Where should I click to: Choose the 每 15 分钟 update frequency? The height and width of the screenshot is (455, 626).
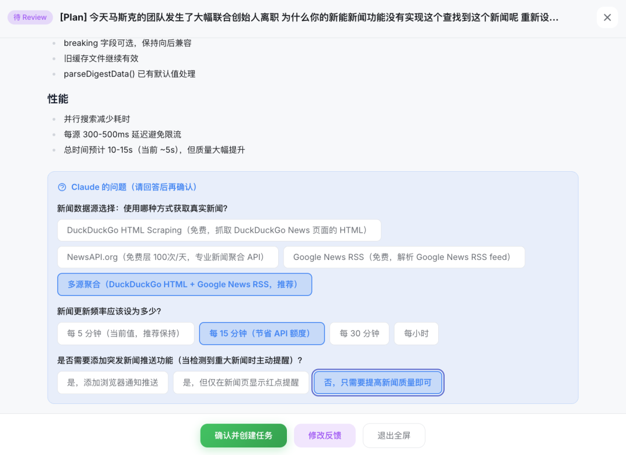coord(261,334)
